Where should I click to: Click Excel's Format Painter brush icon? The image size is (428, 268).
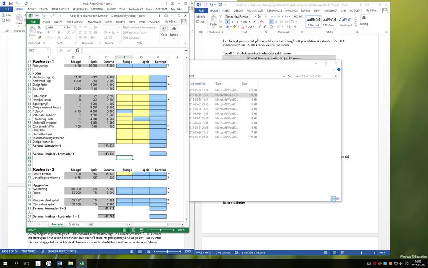pyautogui.click(x=39, y=37)
